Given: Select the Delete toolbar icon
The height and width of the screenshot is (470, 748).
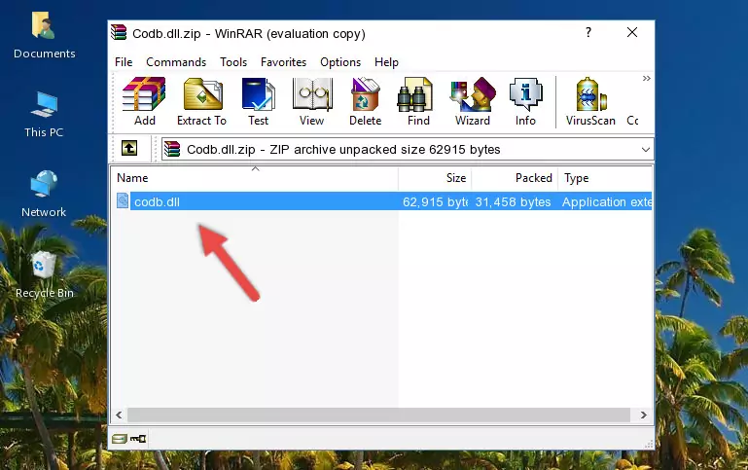Looking at the screenshot, I should [x=366, y=101].
